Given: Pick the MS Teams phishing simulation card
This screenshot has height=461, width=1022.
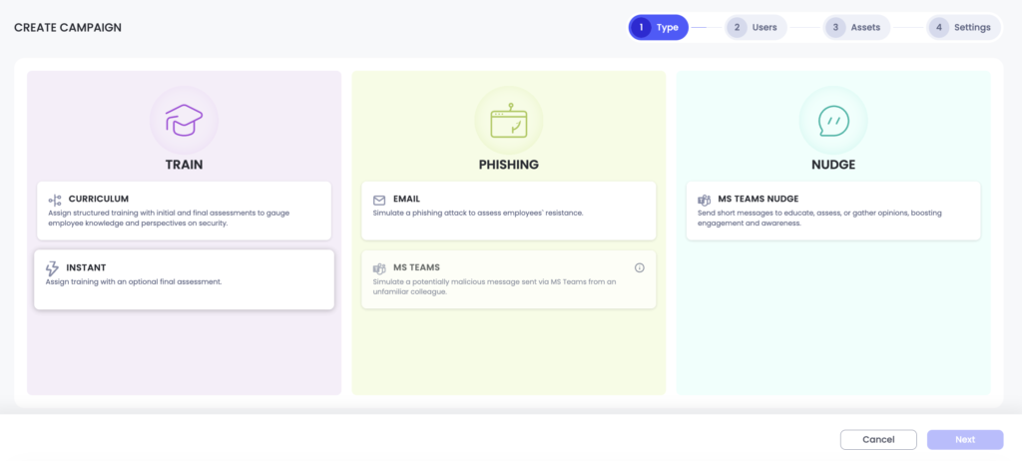Looking at the screenshot, I should point(508,278).
